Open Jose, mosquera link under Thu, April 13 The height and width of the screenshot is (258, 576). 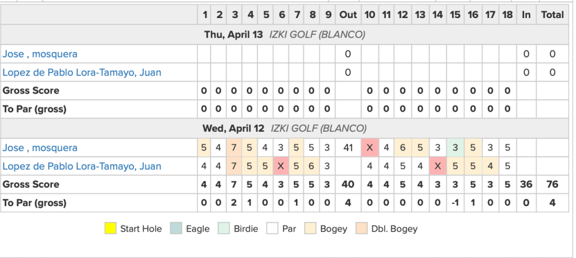pos(40,54)
